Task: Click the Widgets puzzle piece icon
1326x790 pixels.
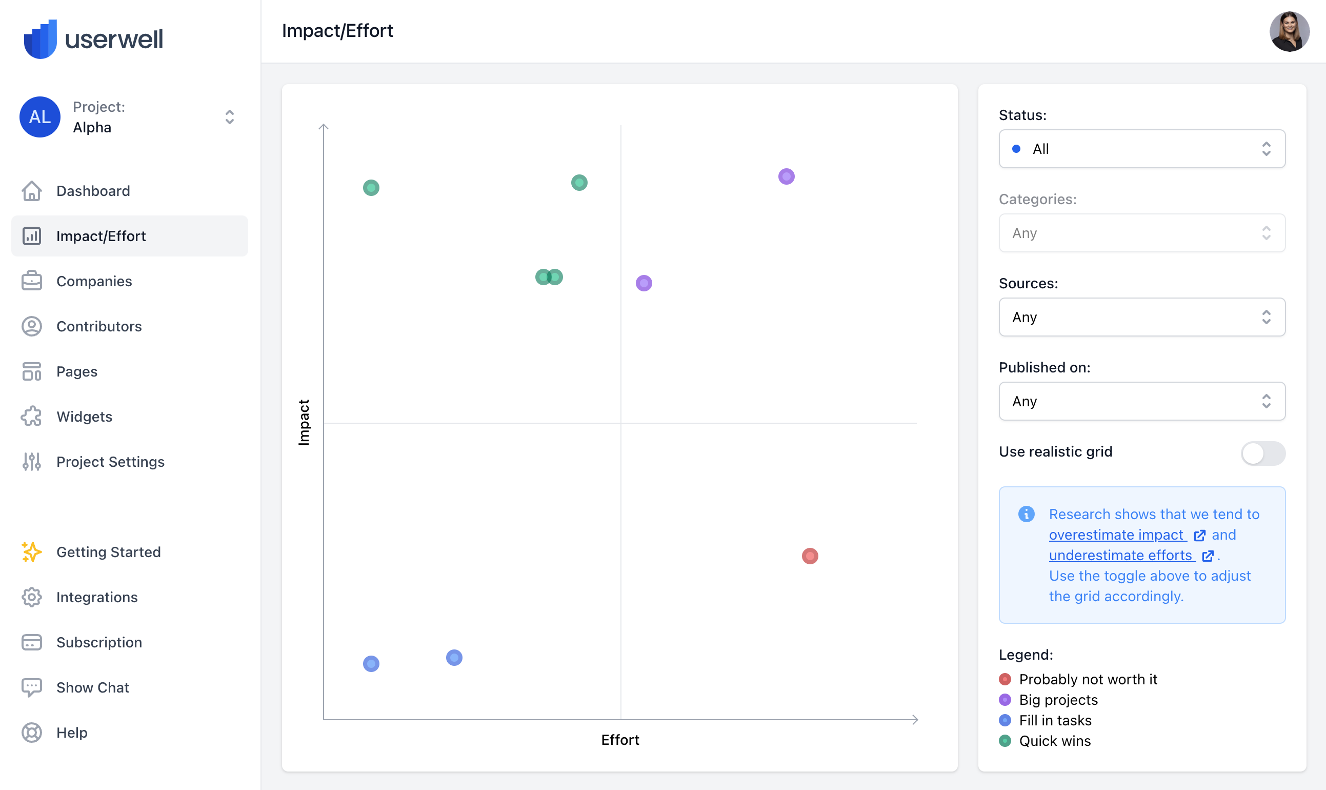Action: tap(31, 417)
